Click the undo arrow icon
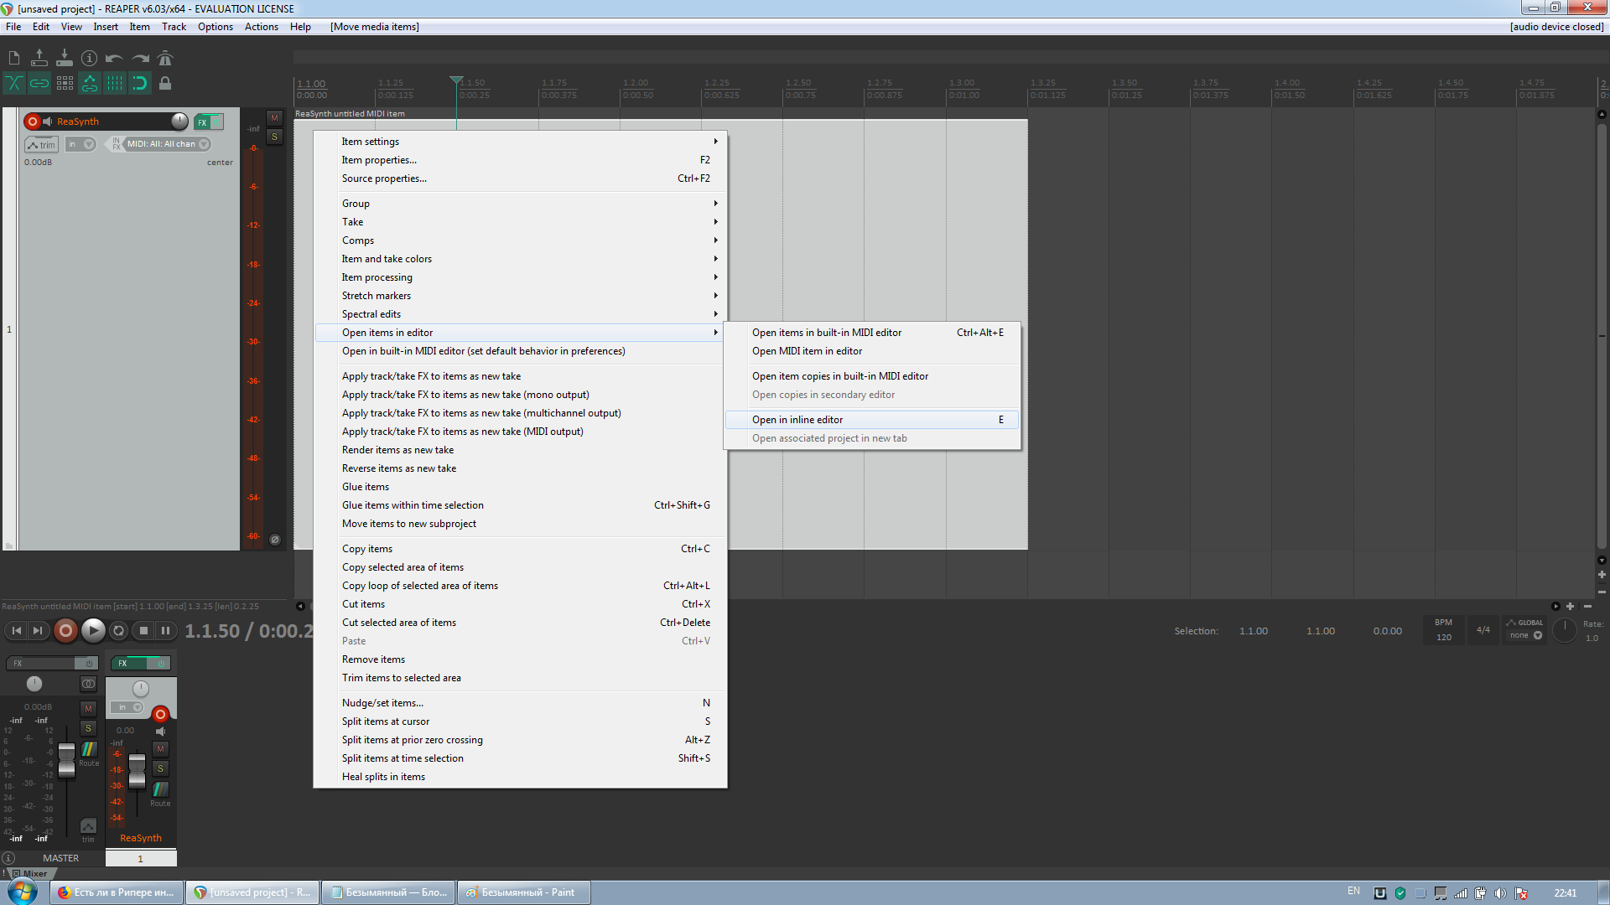The height and width of the screenshot is (905, 1610). coord(114,59)
